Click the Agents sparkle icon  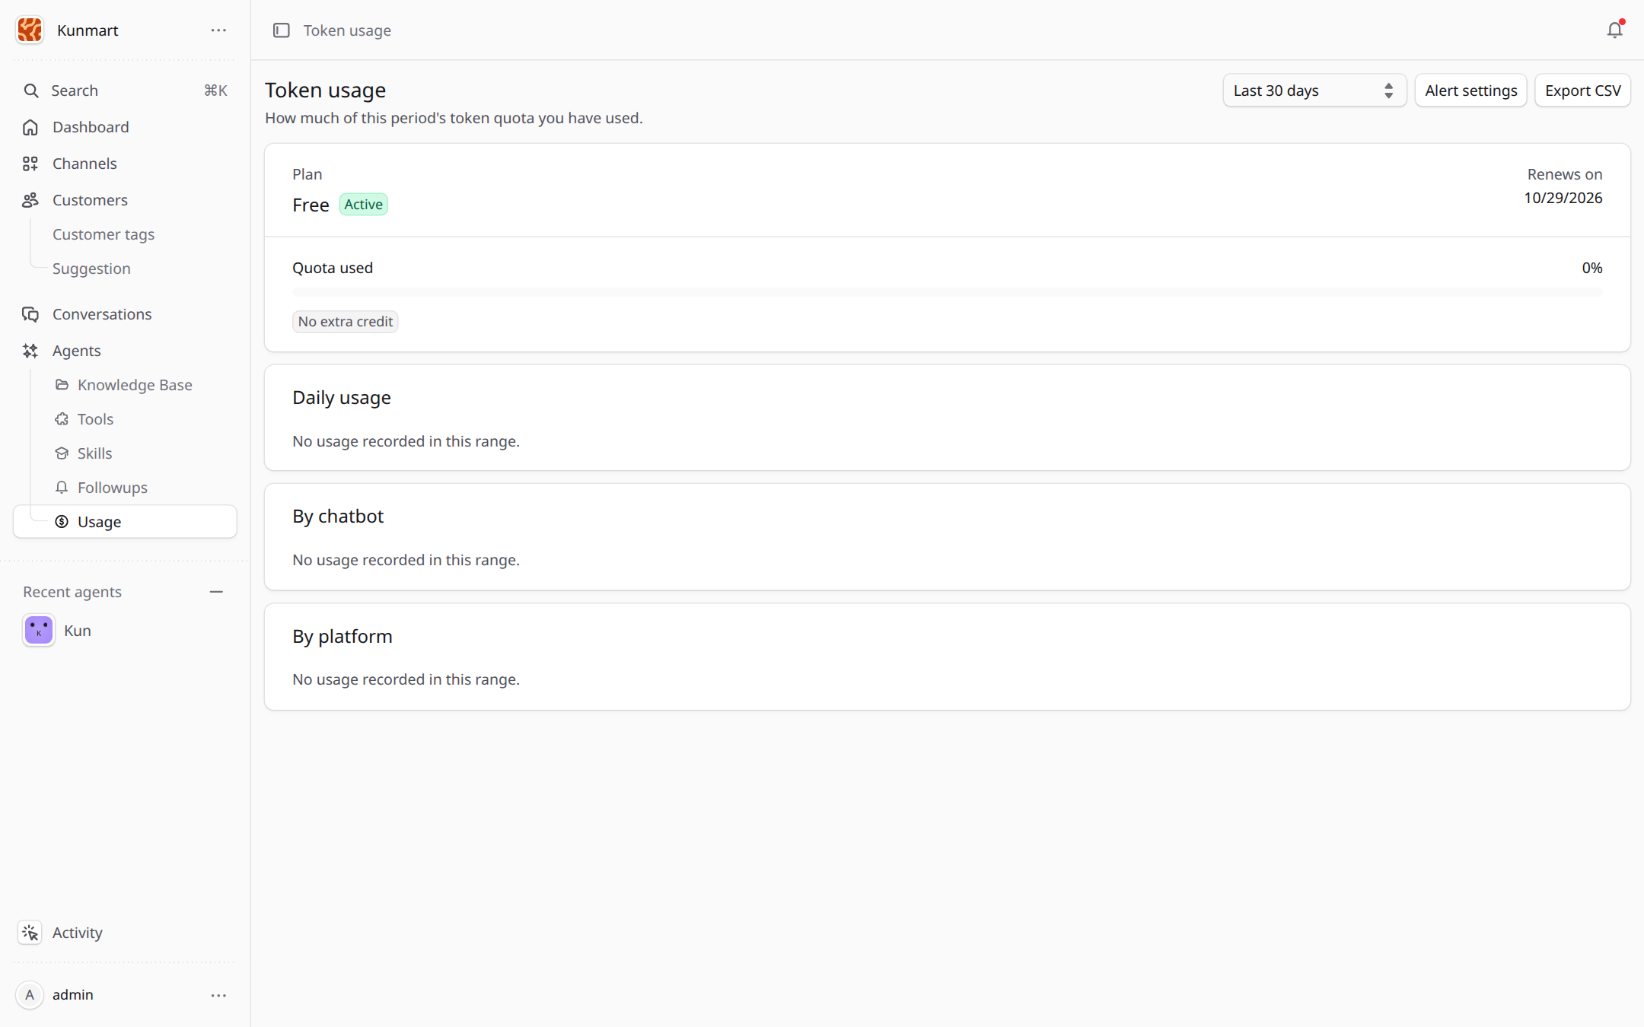tap(30, 351)
